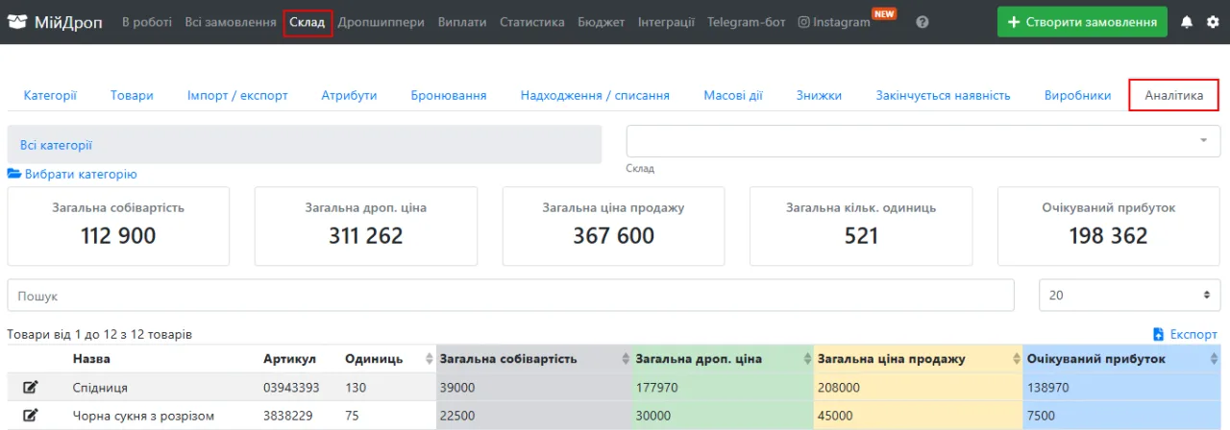Sort by Очікуваний прибуток column
The height and width of the screenshot is (430, 1230).
(x=1214, y=359)
